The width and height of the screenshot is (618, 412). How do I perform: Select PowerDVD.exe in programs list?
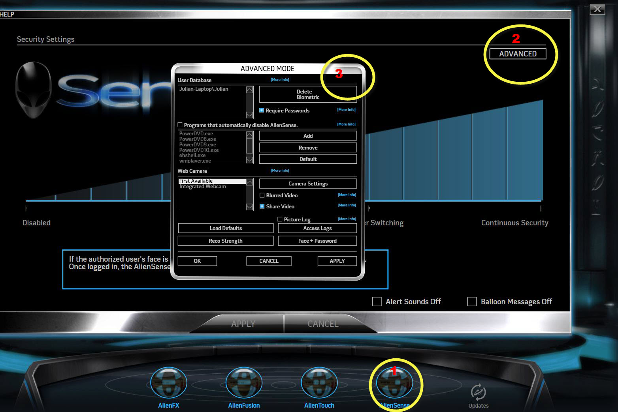coord(196,134)
